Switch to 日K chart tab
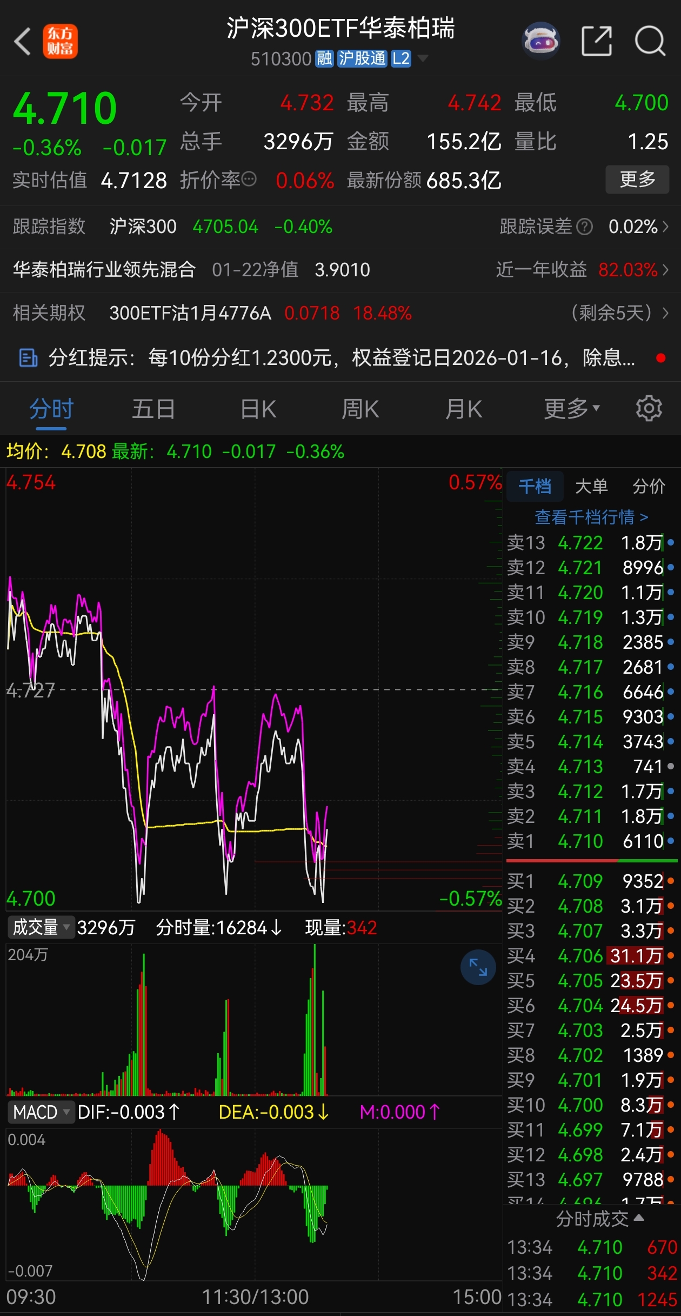The image size is (681, 1316). tap(258, 409)
